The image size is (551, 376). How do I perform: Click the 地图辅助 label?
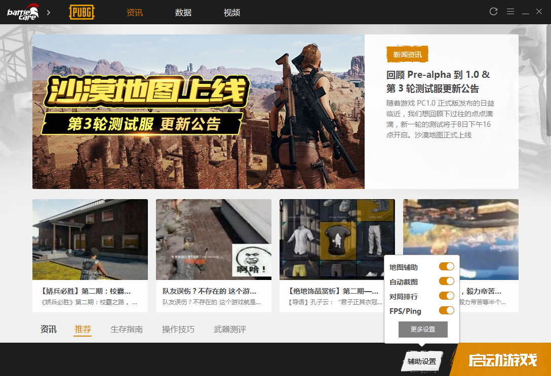click(x=404, y=267)
